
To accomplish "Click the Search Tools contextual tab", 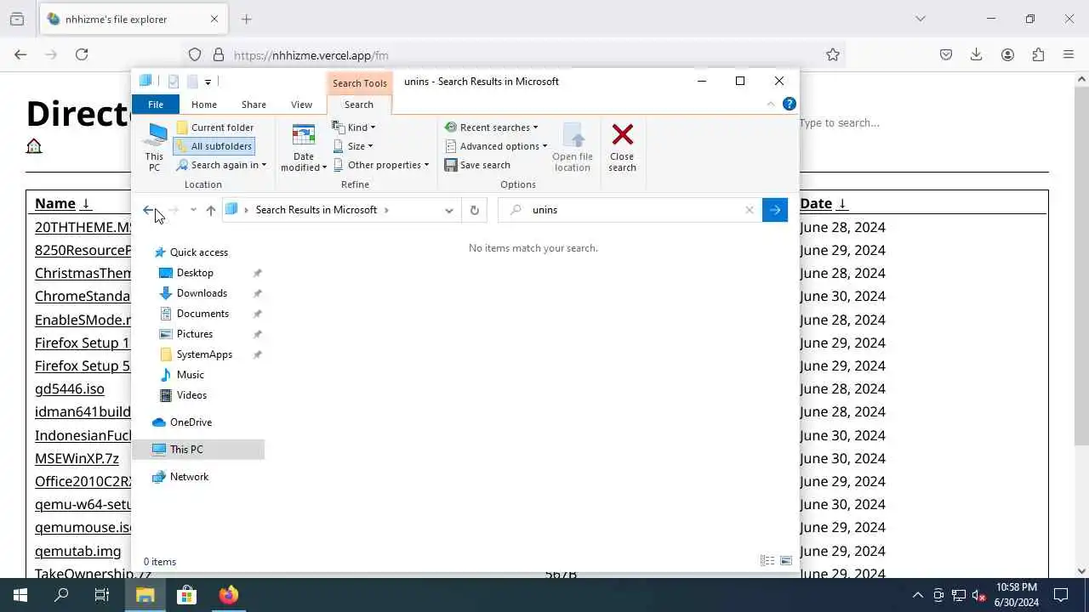I will 359,83.
